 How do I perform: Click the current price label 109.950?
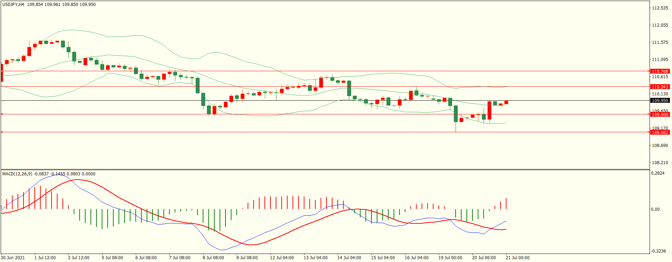pyautogui.click(x=660, y=101)
